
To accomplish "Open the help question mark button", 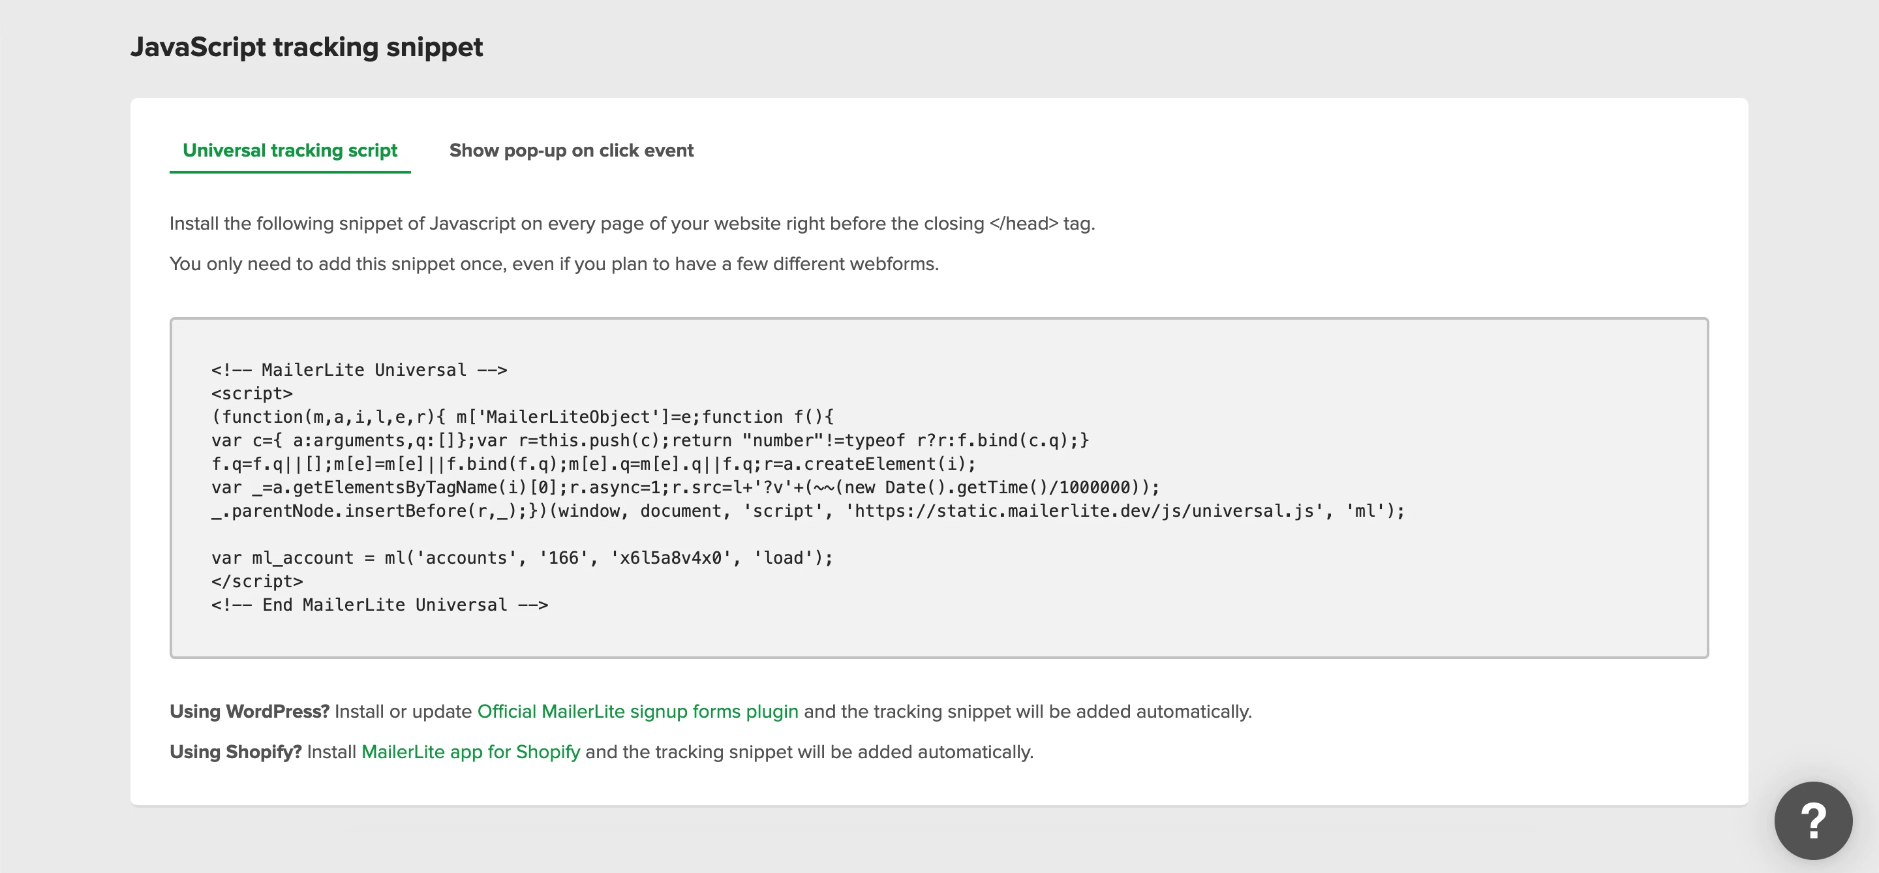I will click(1812, 819).
